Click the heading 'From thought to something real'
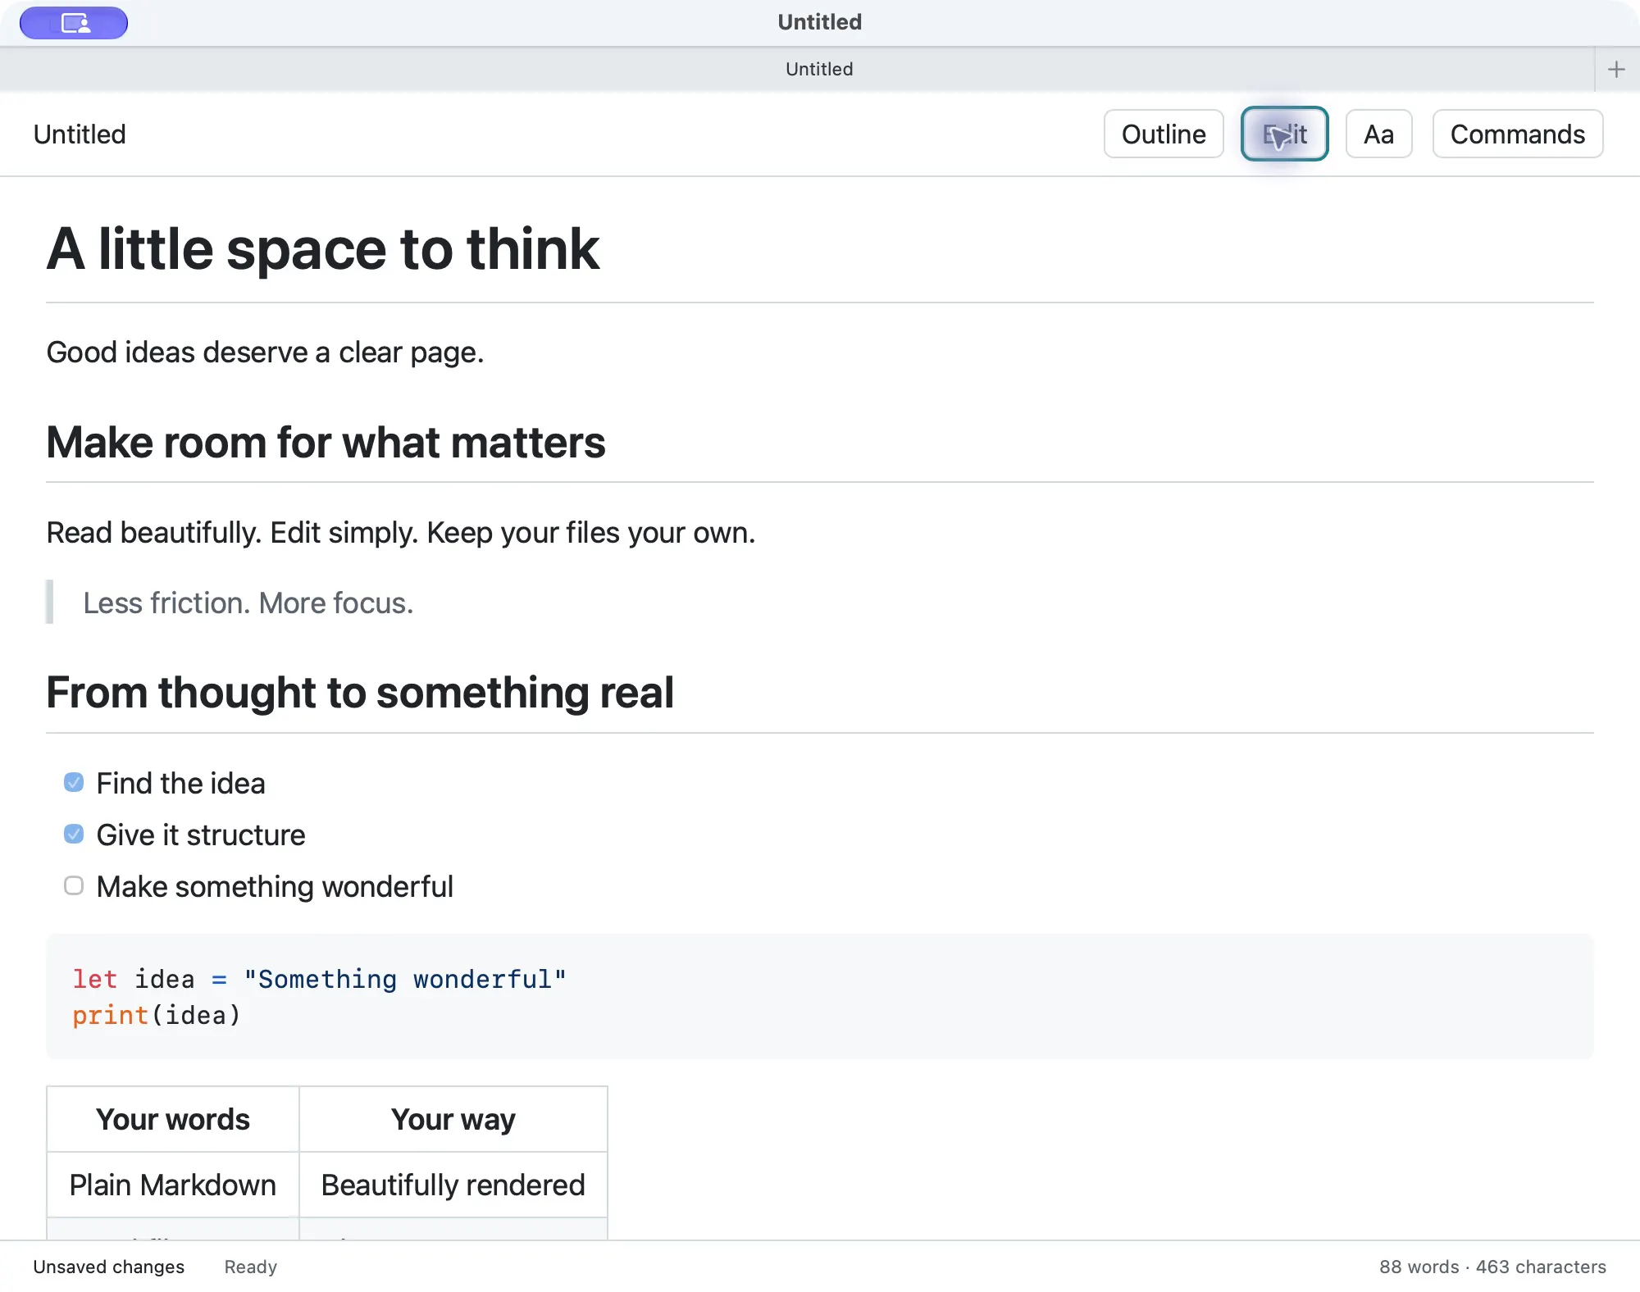 (x=360, y=693)
